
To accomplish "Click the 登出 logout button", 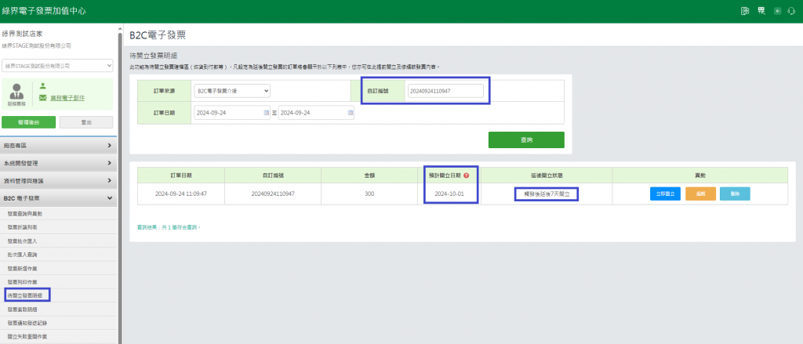I will tap(86, 122).
